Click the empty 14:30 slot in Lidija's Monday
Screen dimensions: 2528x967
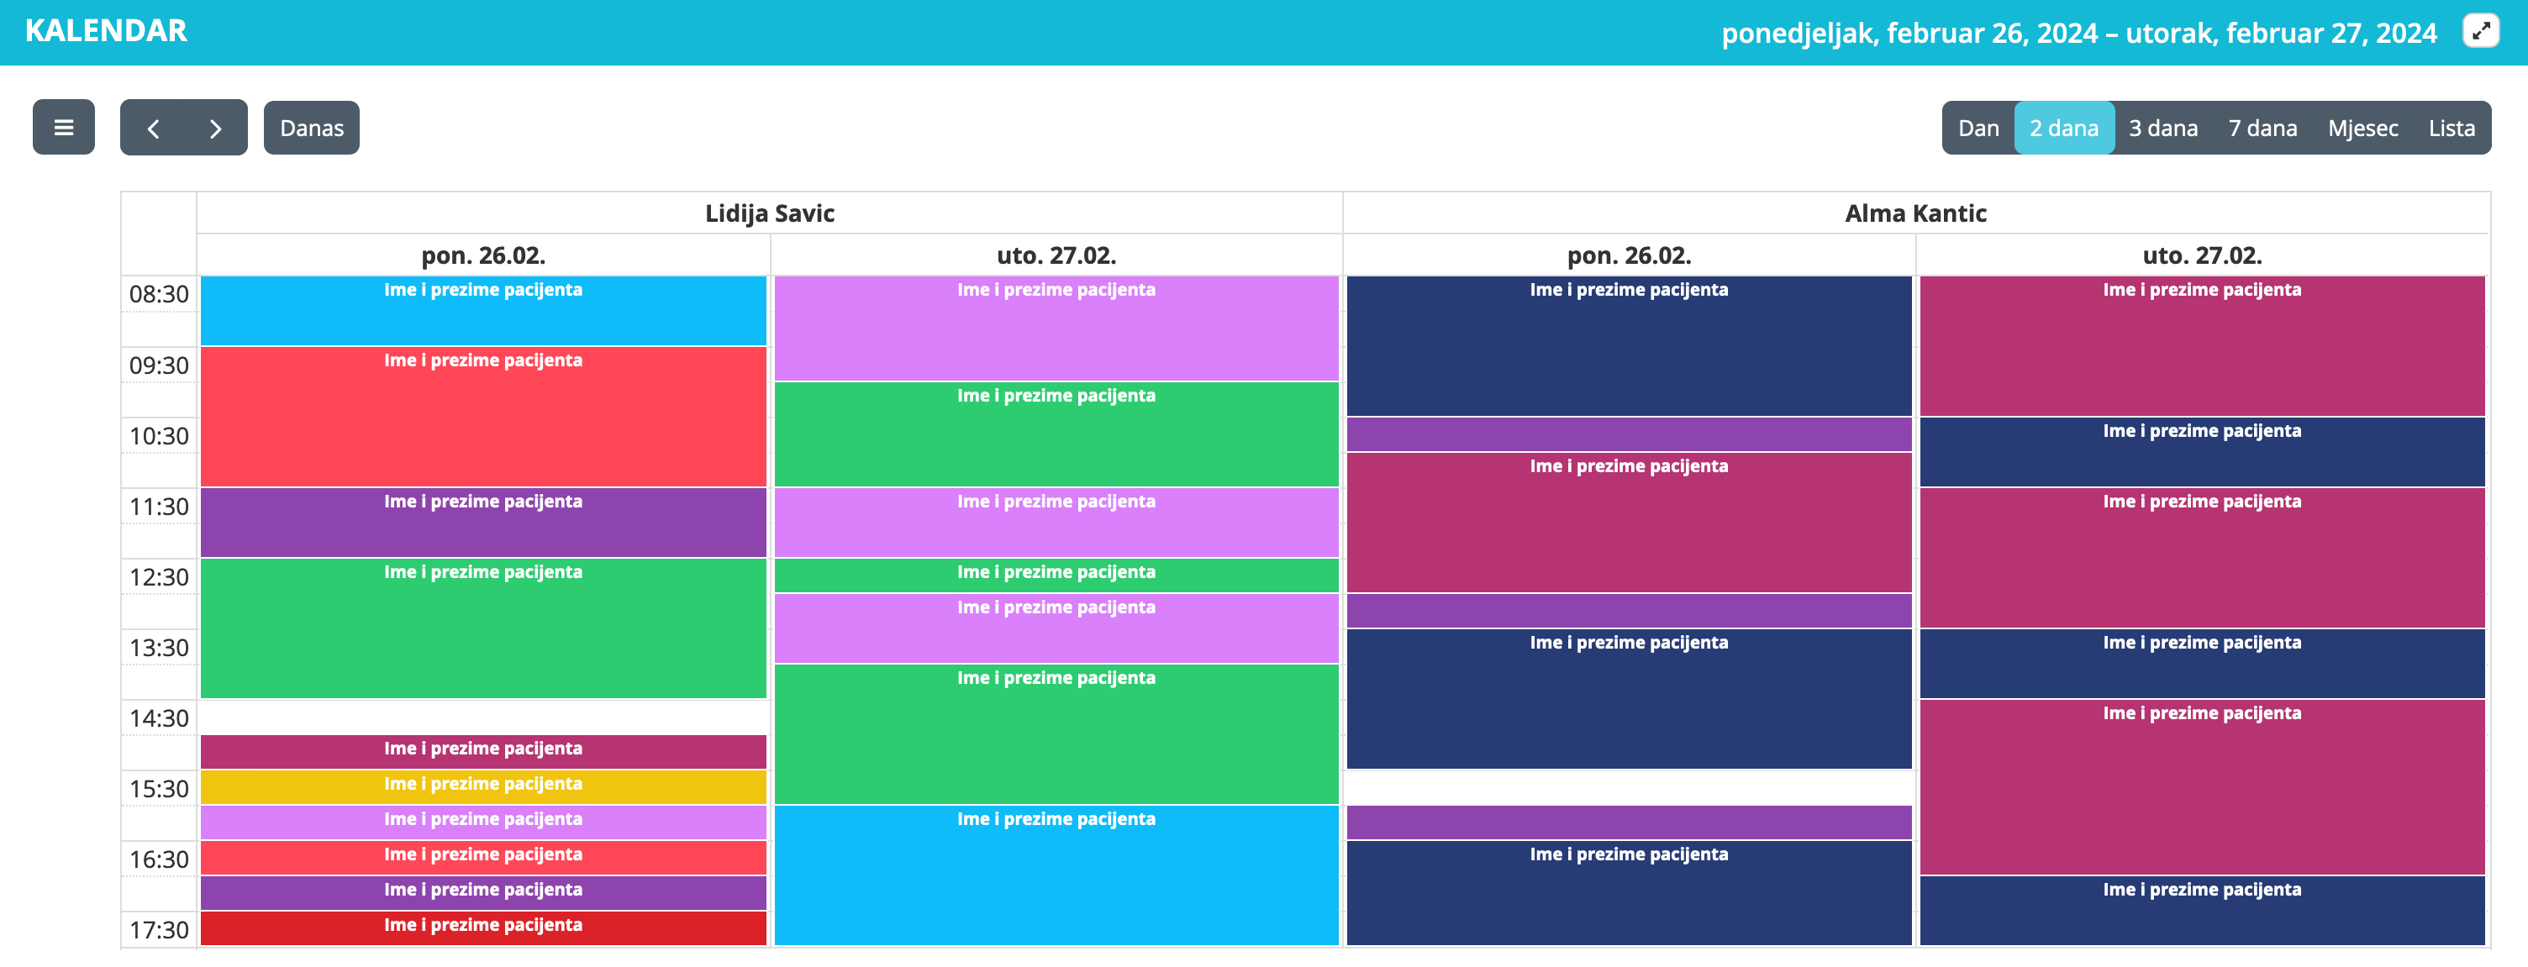483,717
